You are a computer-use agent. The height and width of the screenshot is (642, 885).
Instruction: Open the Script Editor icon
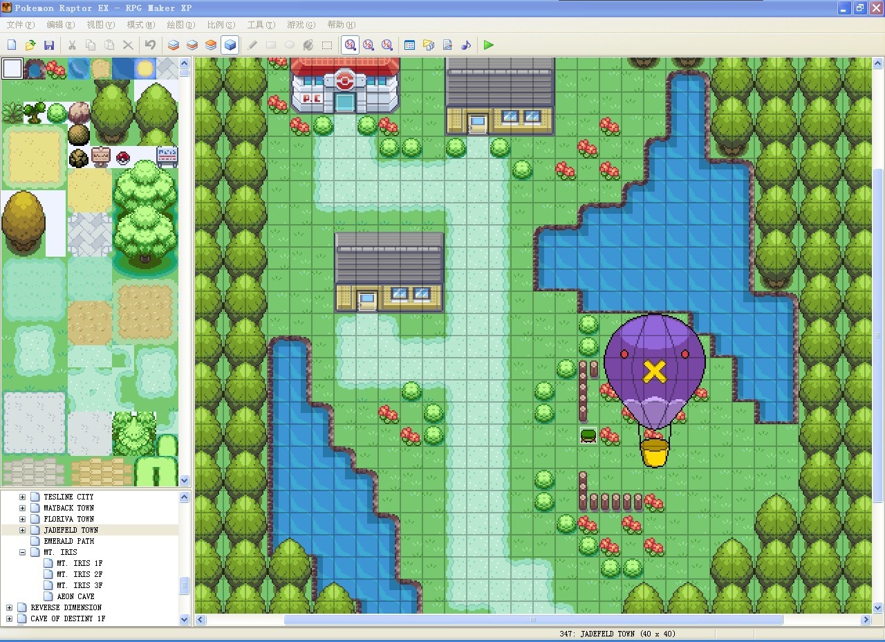(447, 45)
